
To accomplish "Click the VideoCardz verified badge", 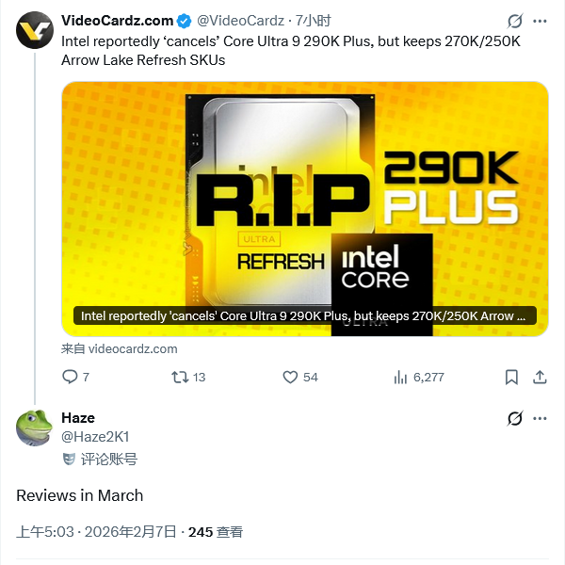I will pyautogui.click(x=184, y=21).
